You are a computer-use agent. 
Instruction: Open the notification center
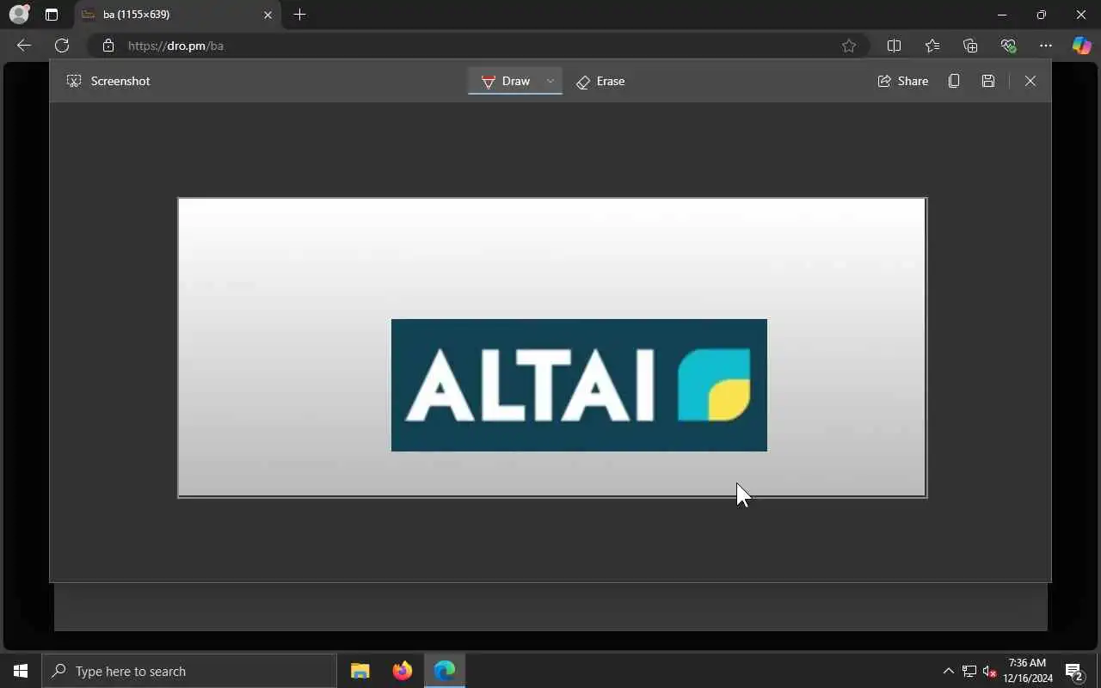pos(1073,671)
